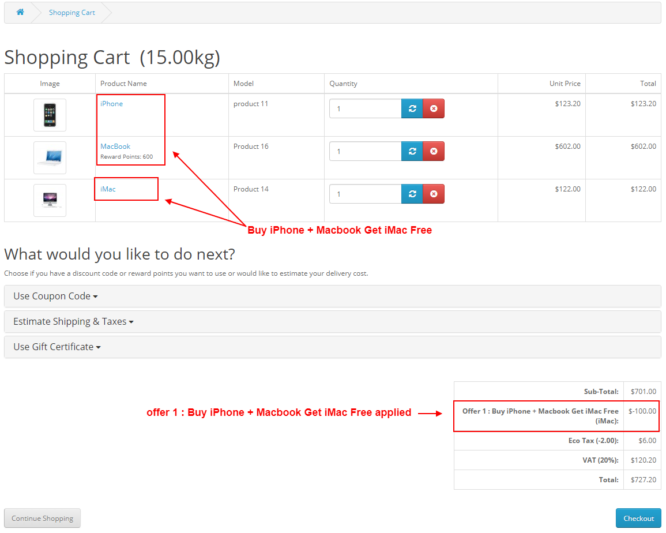Viewport: 666px width, 533px height.
Task: Click the 'Offer 1 : Buy iPhone + Macbook' totals label
Action: pos(540,416)
